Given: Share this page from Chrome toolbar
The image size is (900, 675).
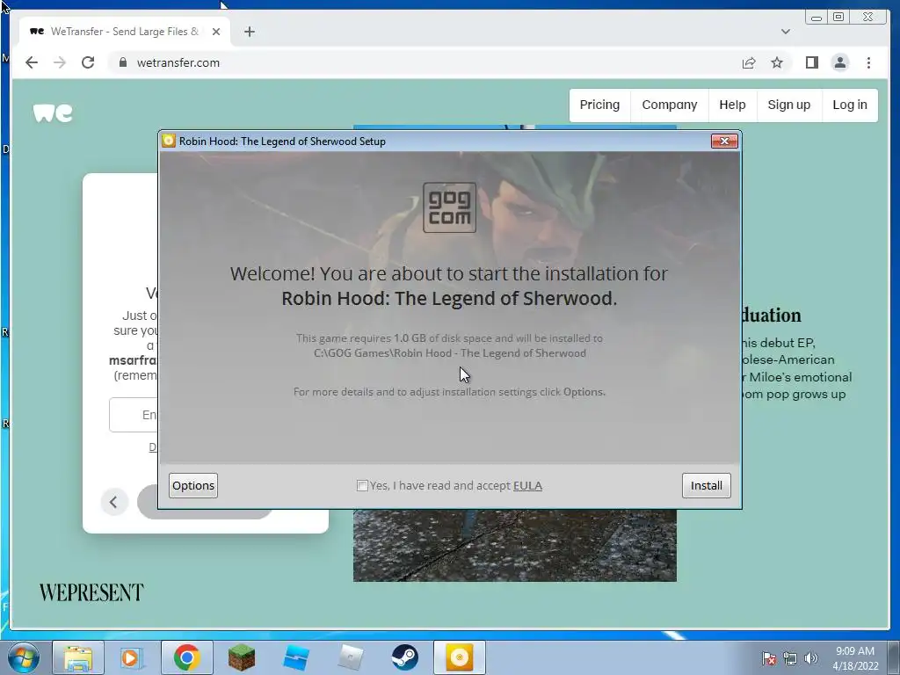Looking at the screenshot, I should pos(749,62).
